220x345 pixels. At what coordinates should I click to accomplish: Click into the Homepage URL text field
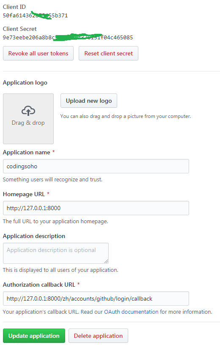click(x=96, y=208)
